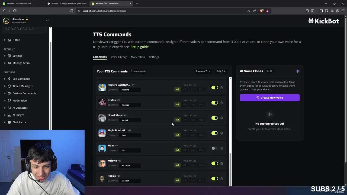The height and width of the screenshot is (195, 347).
Task: Open Custom Commands in sidebar
Action: point(24,93)
